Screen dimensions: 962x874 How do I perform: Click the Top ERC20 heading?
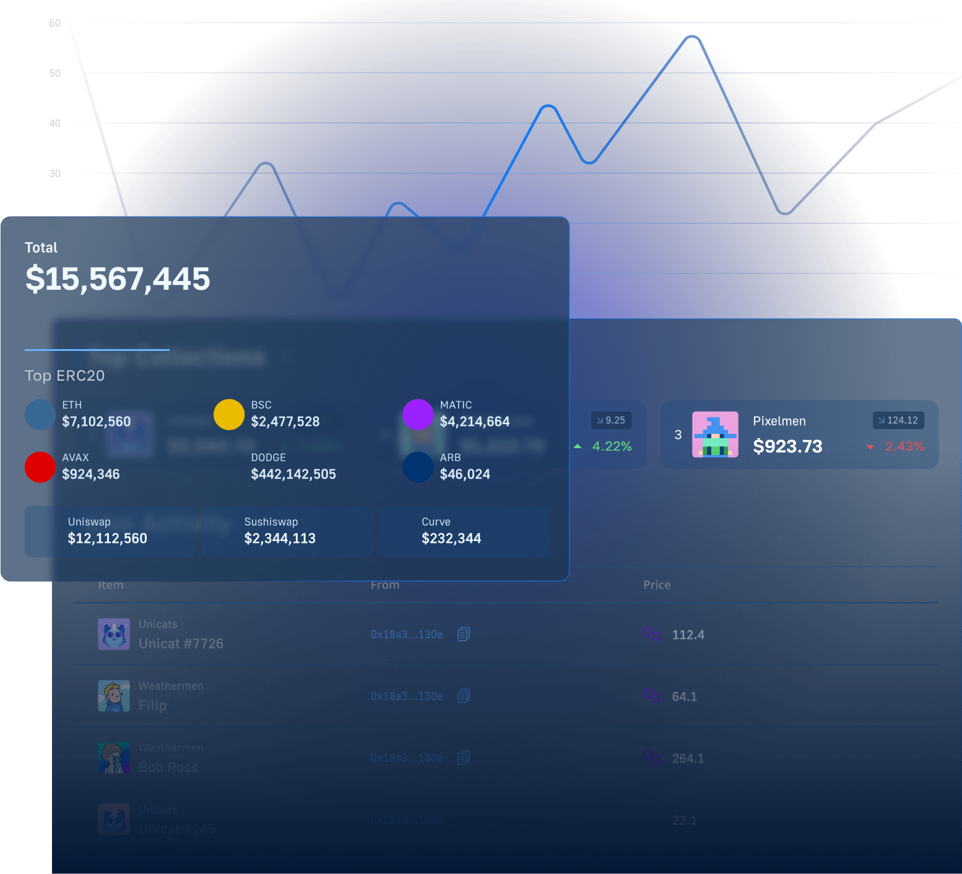(x=64, y=376)
